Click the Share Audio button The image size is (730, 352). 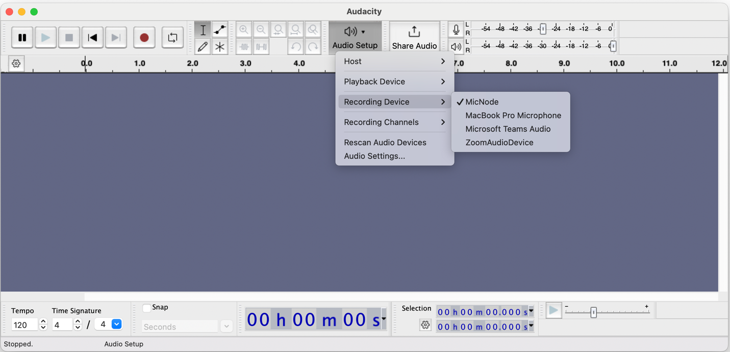click(x=414, y=36)
